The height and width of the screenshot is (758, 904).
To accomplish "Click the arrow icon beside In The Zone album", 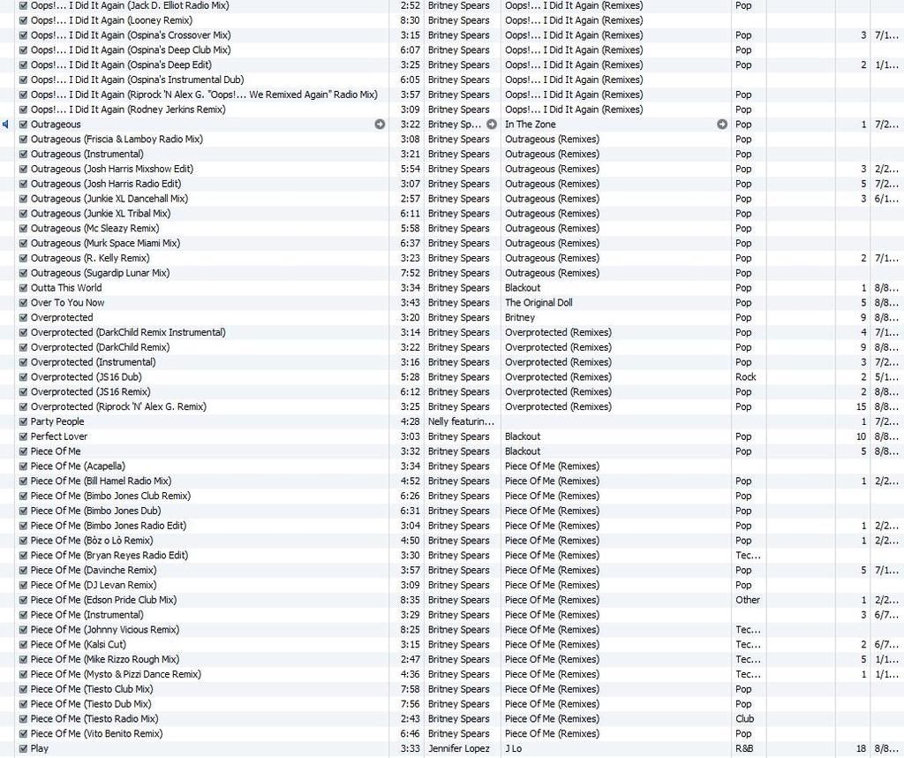I will 721,125.
